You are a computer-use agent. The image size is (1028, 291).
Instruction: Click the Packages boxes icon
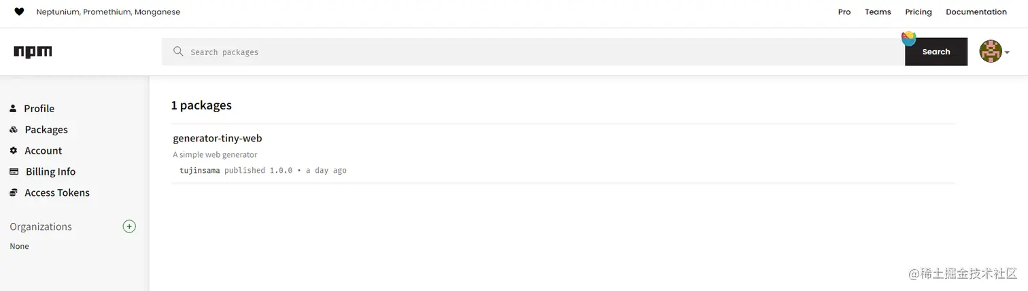(14, 129)
